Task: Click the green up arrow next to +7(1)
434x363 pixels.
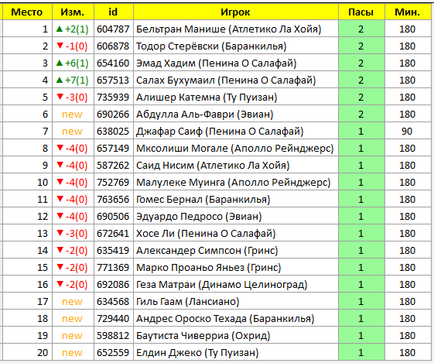Action: [60, 80]
